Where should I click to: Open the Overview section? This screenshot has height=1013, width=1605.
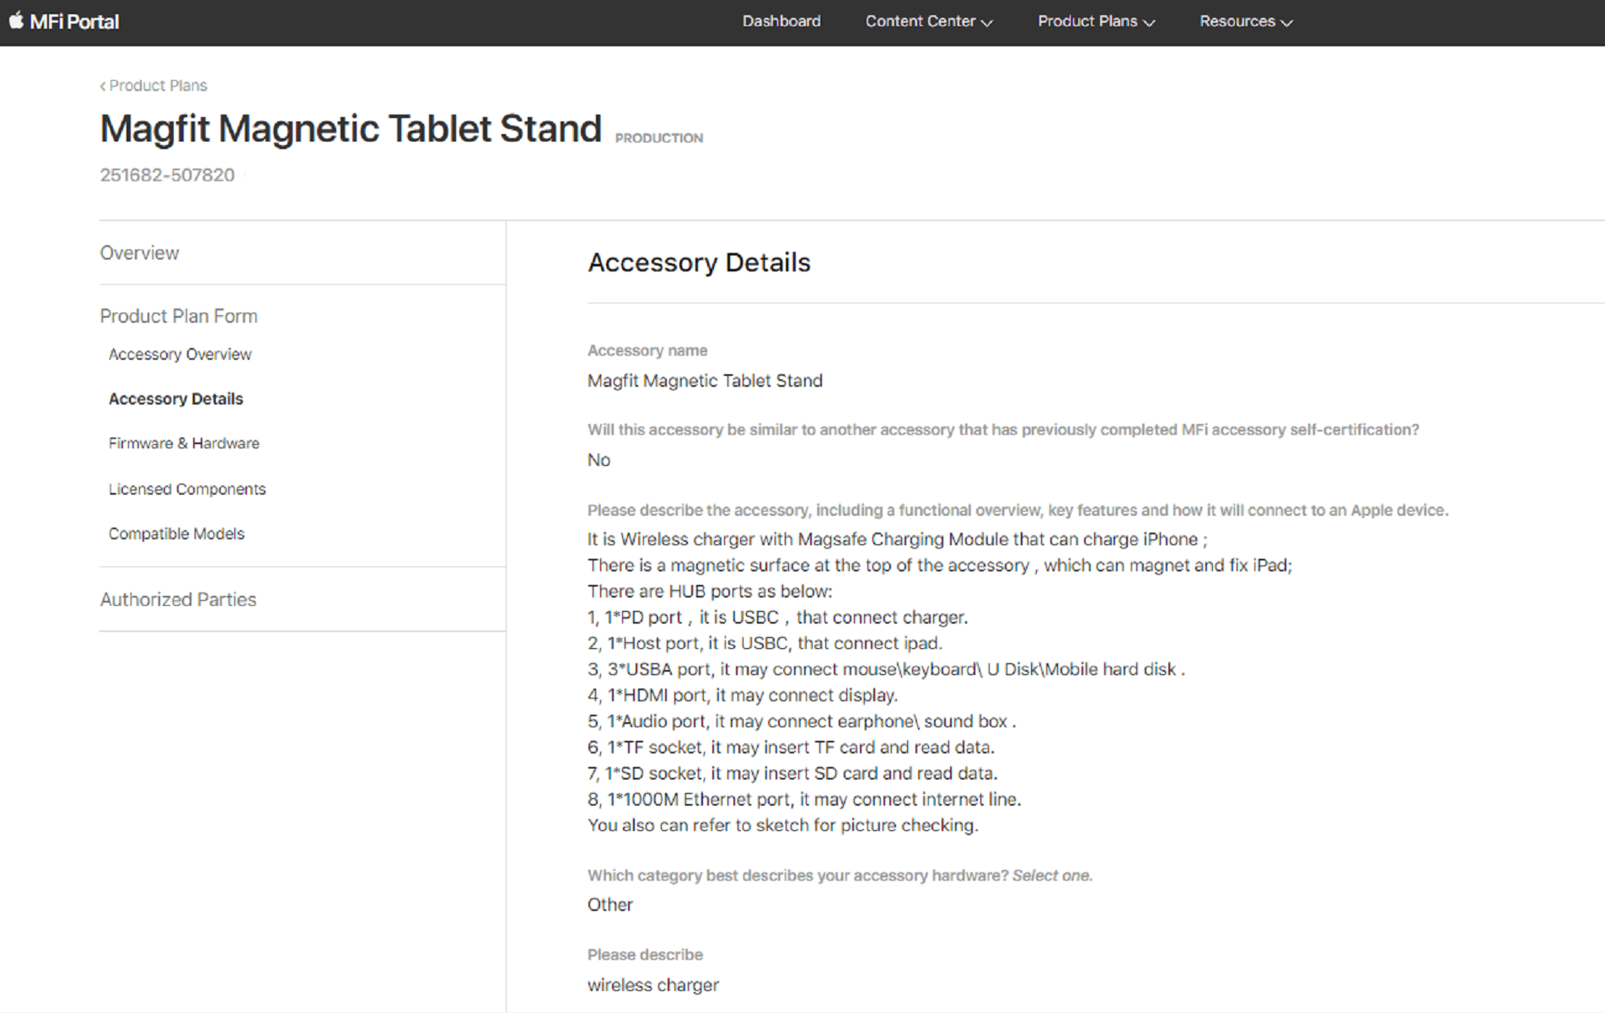tap(139, 253)
